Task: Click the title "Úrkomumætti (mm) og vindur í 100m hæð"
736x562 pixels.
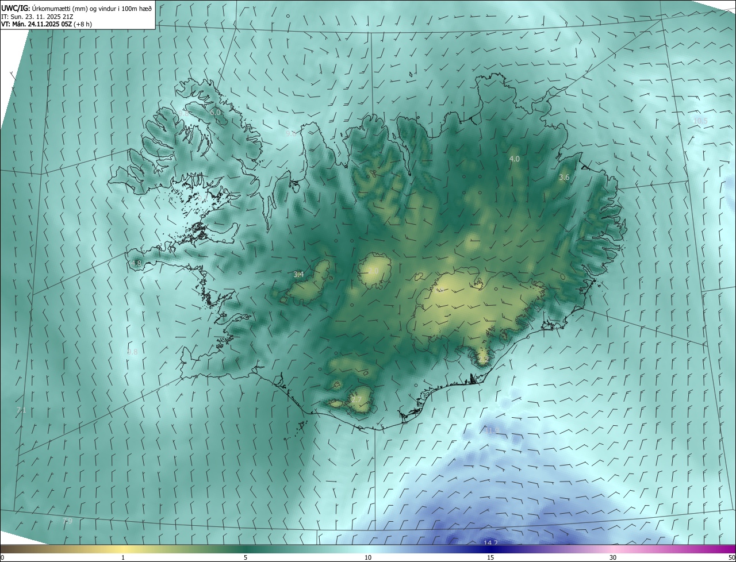Action: point(92,9)
